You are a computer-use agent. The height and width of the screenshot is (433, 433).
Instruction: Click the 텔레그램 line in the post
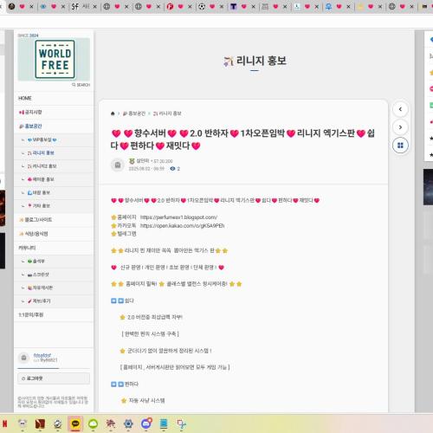pyautogui.click(x=124, y=234)
